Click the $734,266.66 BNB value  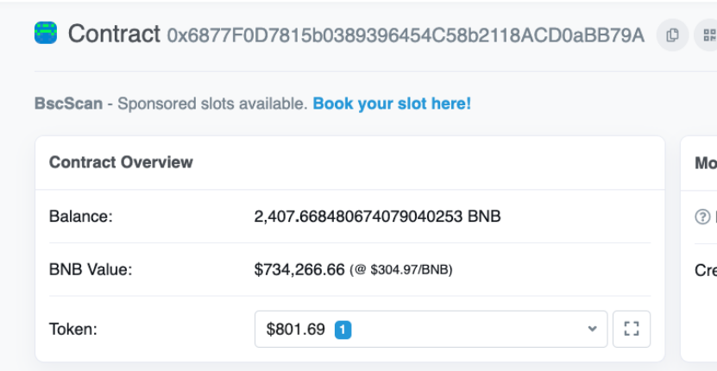point(299,270)
